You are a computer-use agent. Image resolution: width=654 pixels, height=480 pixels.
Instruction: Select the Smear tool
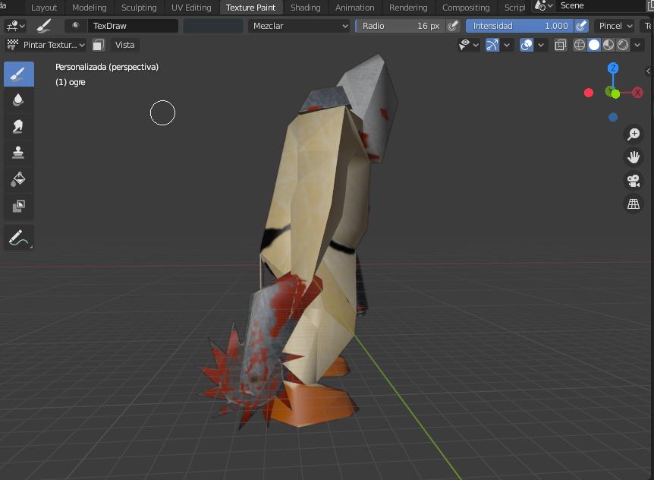[x=19, y=127]
